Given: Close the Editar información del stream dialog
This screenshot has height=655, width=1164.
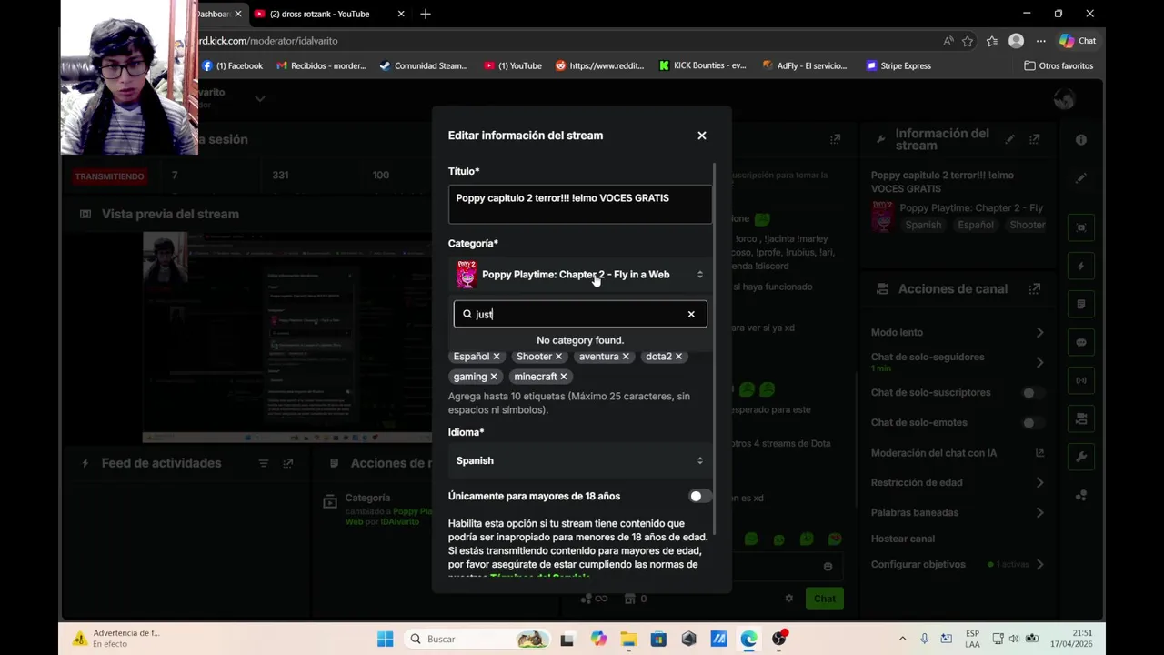Looking at the screenshot, I should click(x=701, y=136).
